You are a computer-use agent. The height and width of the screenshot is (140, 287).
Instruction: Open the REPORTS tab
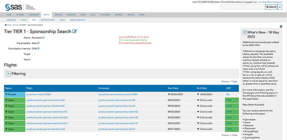[131, 15]
